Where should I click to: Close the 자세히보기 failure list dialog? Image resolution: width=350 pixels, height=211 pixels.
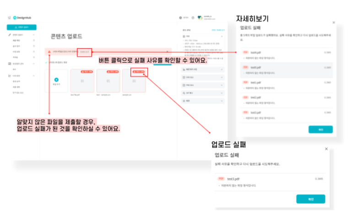click(x=334, y=22)
